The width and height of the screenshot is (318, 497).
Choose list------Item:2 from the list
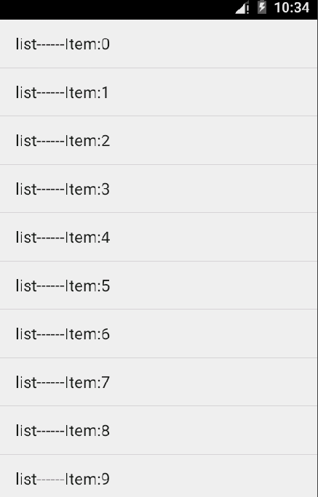(159, 140)
